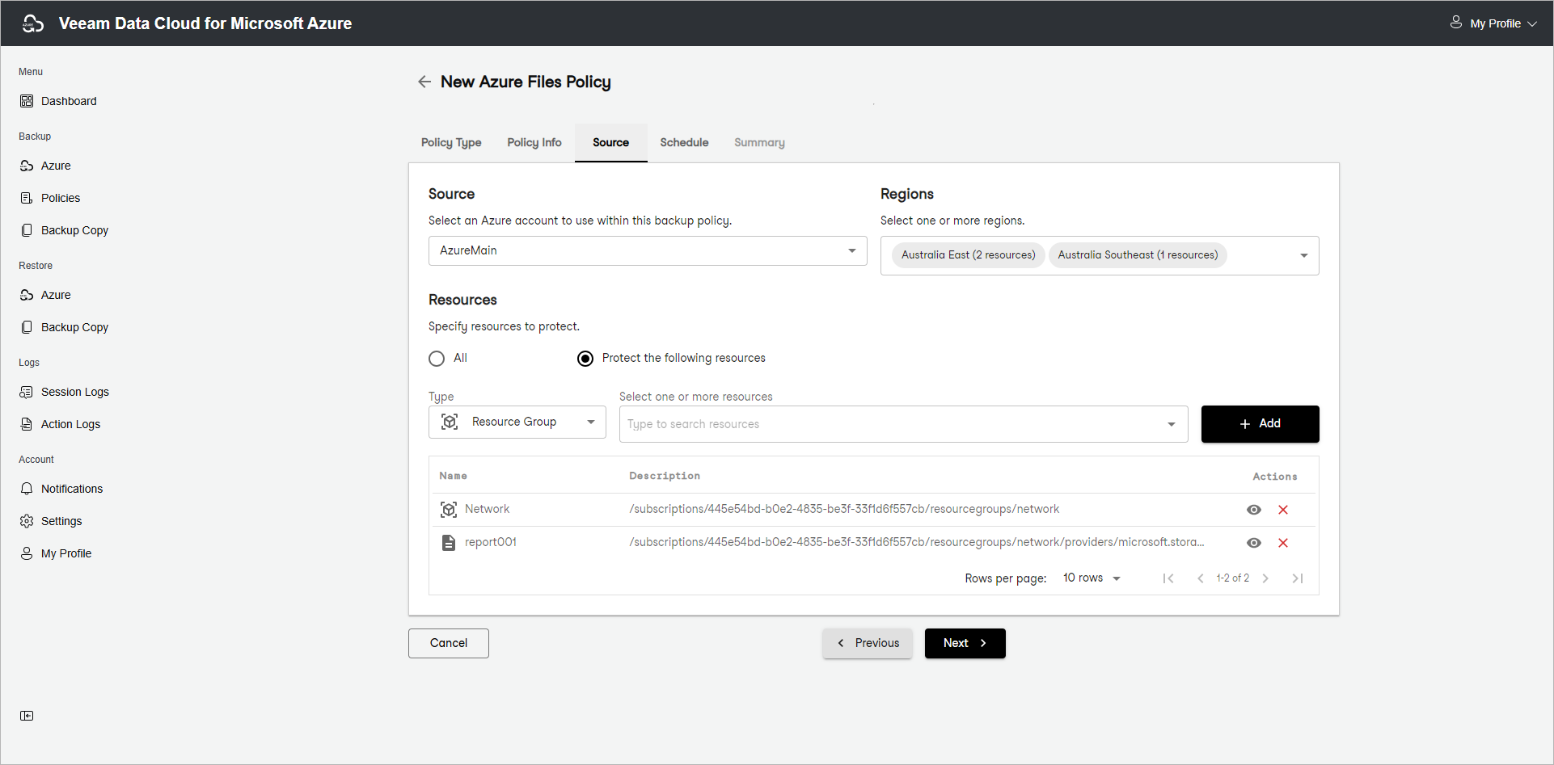Click the report001 file icon
Screen dimensions: 1554x765
tap(449, 543)
